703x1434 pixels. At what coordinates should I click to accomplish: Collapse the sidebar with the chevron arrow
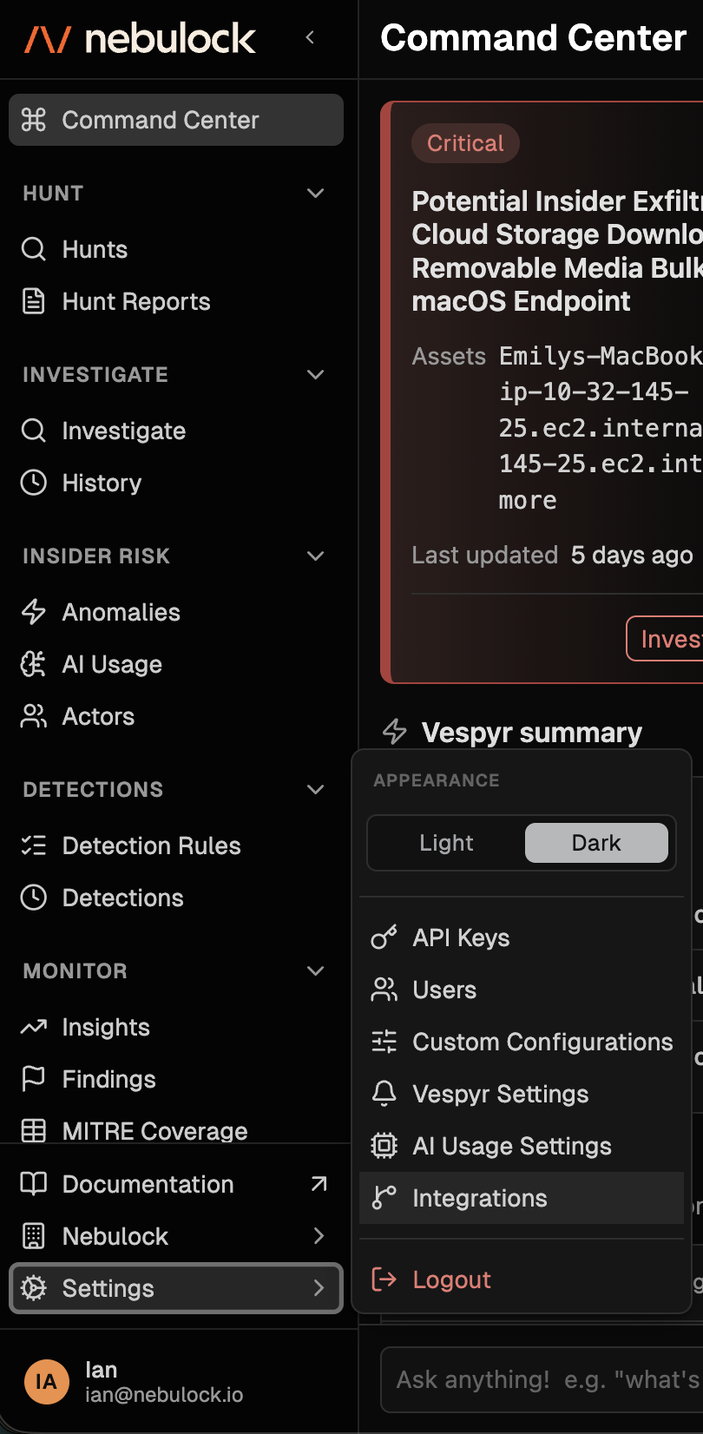(x=310, y=37)
